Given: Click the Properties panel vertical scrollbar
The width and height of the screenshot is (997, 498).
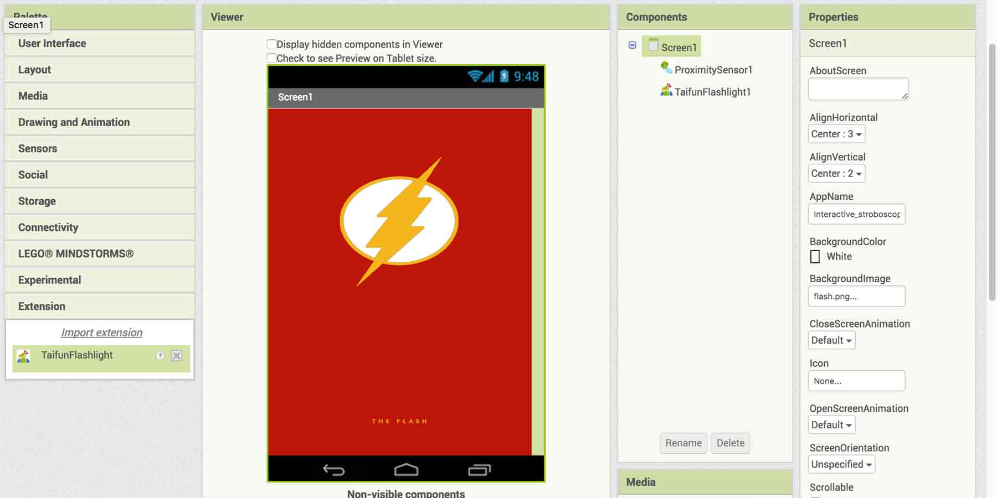Looking at the screenshot, I should (992, 172).
